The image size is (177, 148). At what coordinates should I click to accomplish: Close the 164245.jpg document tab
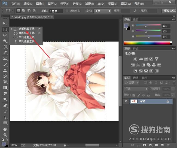pos(52,17)
